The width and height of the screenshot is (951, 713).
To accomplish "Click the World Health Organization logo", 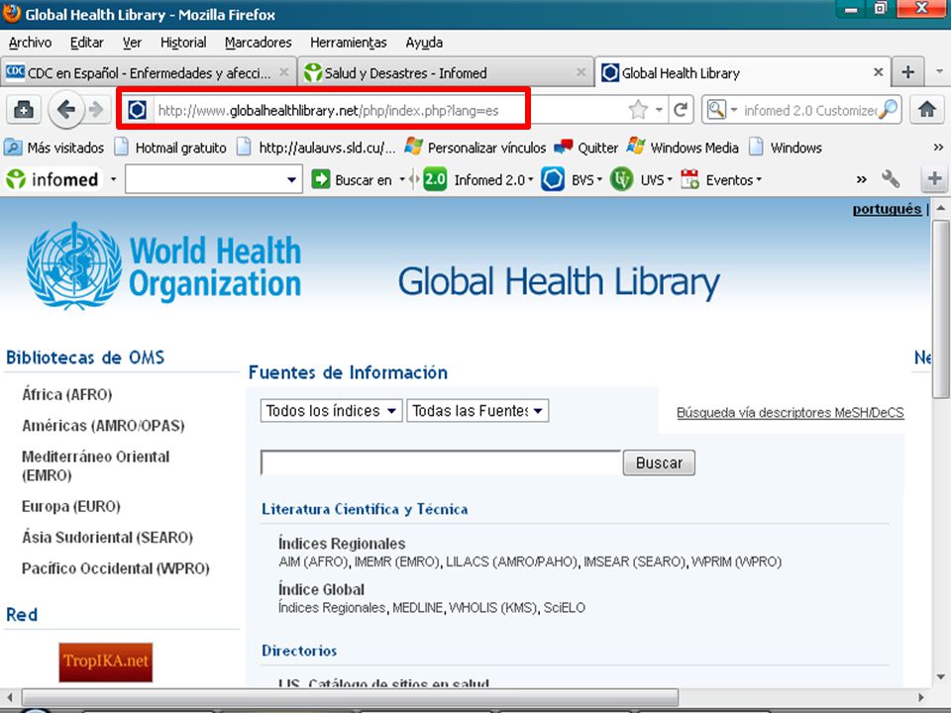I will [x=163, y=265].
